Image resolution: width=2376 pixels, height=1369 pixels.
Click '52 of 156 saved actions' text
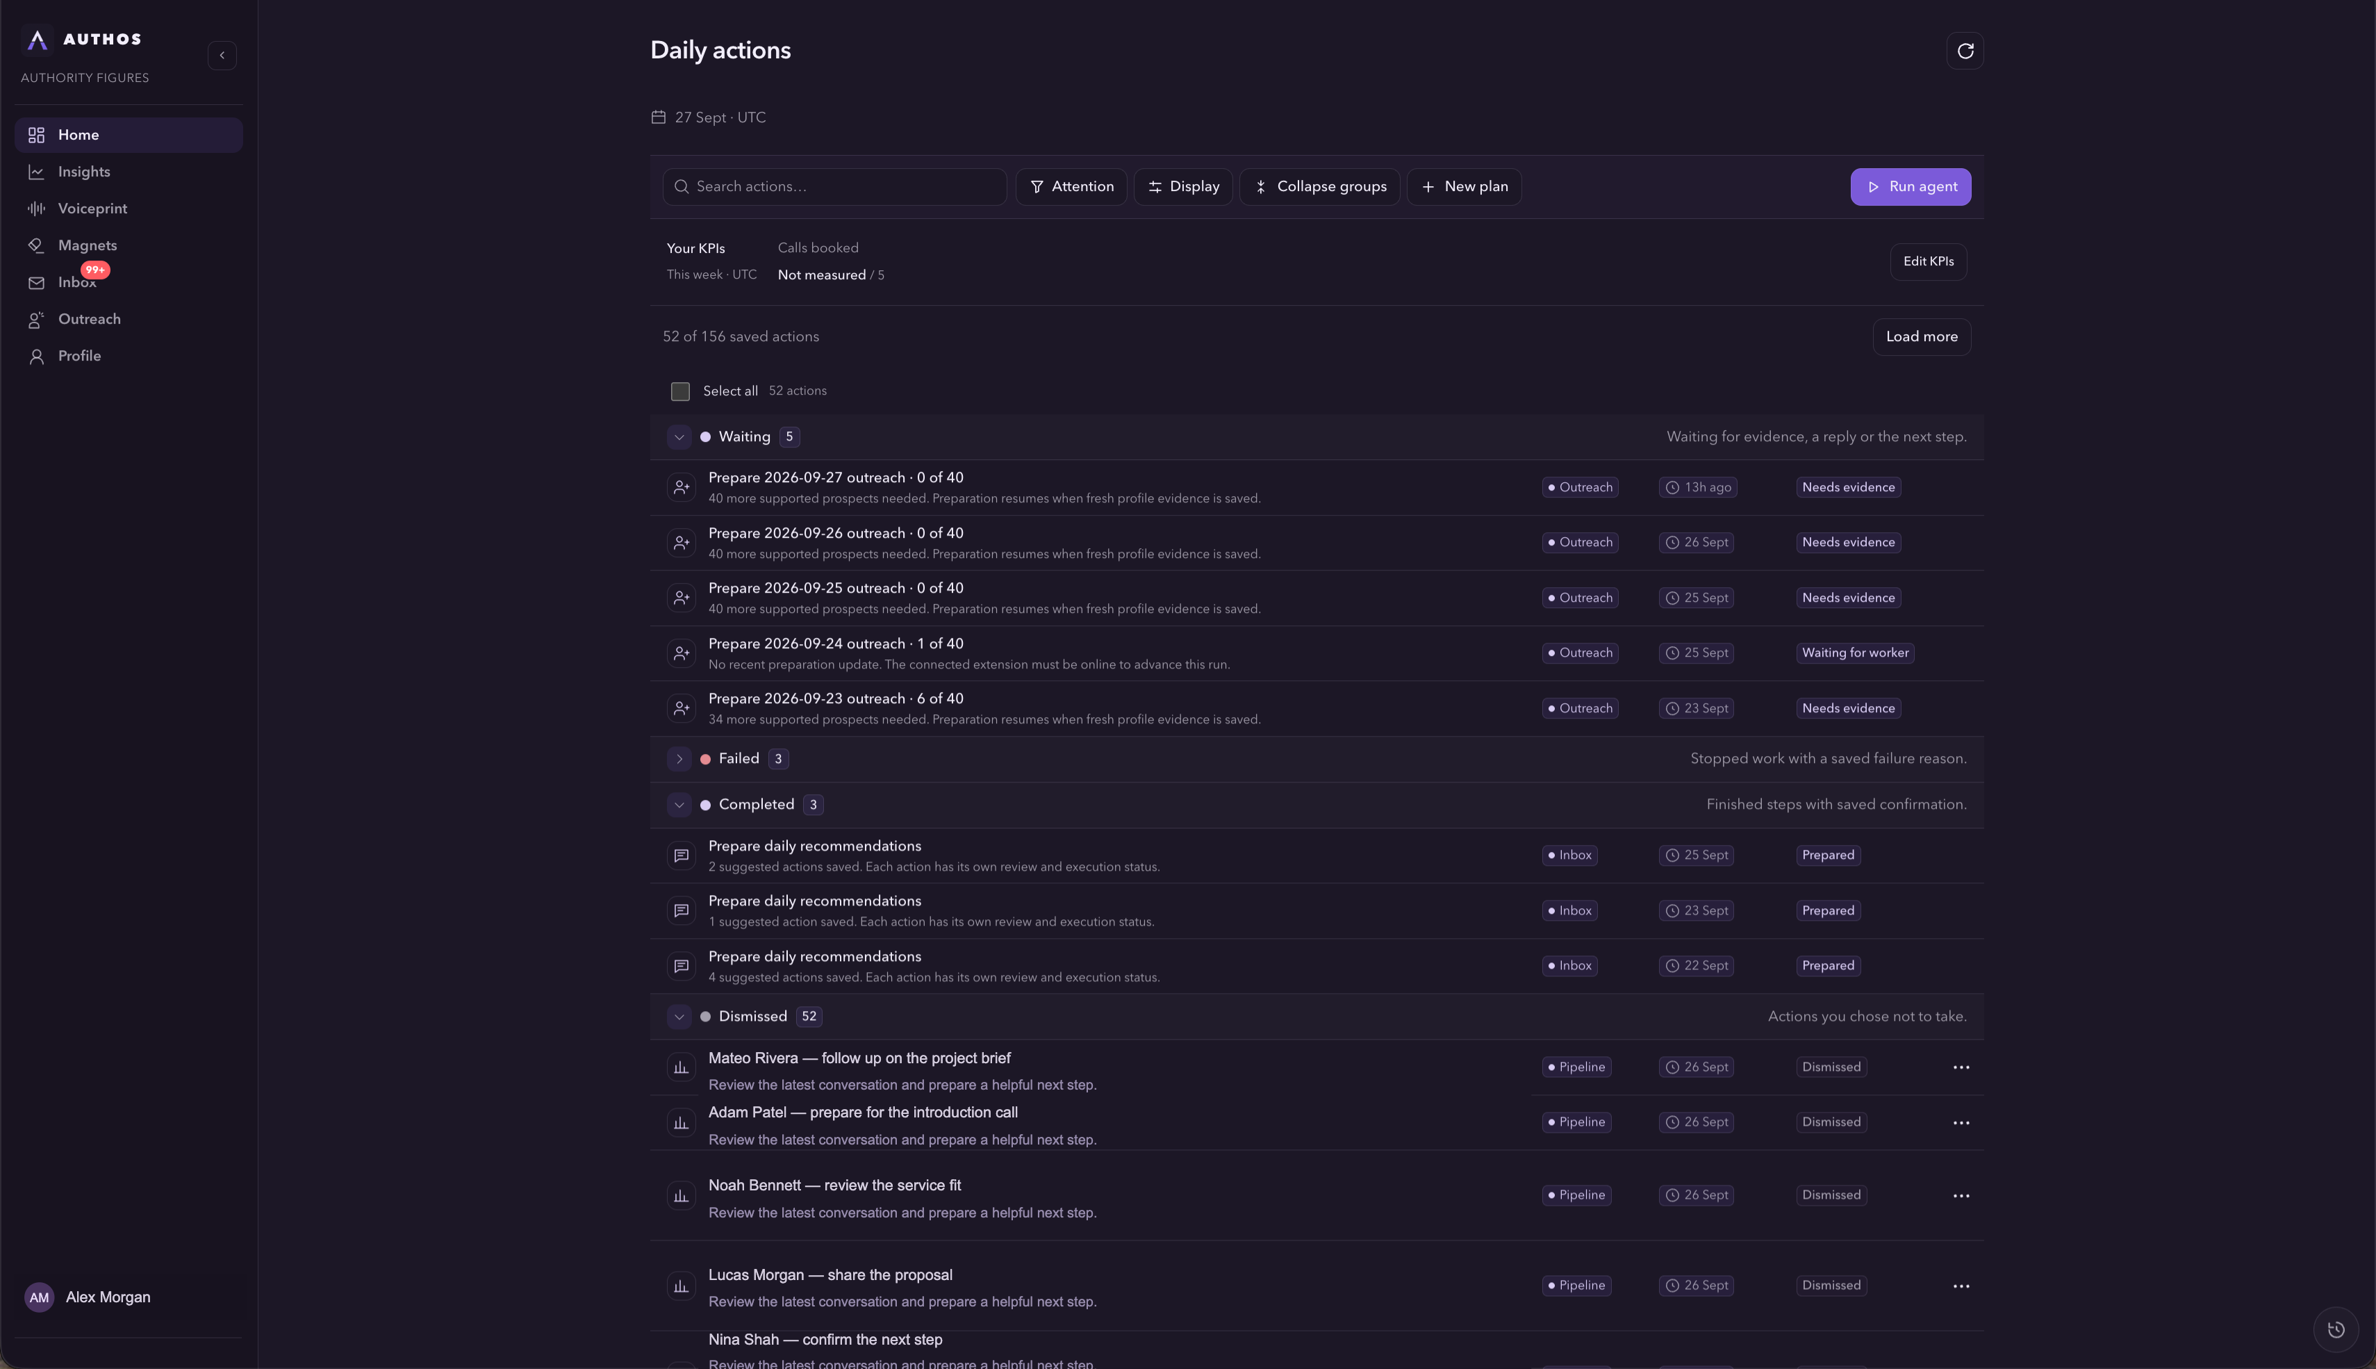[x=741, y=336]
